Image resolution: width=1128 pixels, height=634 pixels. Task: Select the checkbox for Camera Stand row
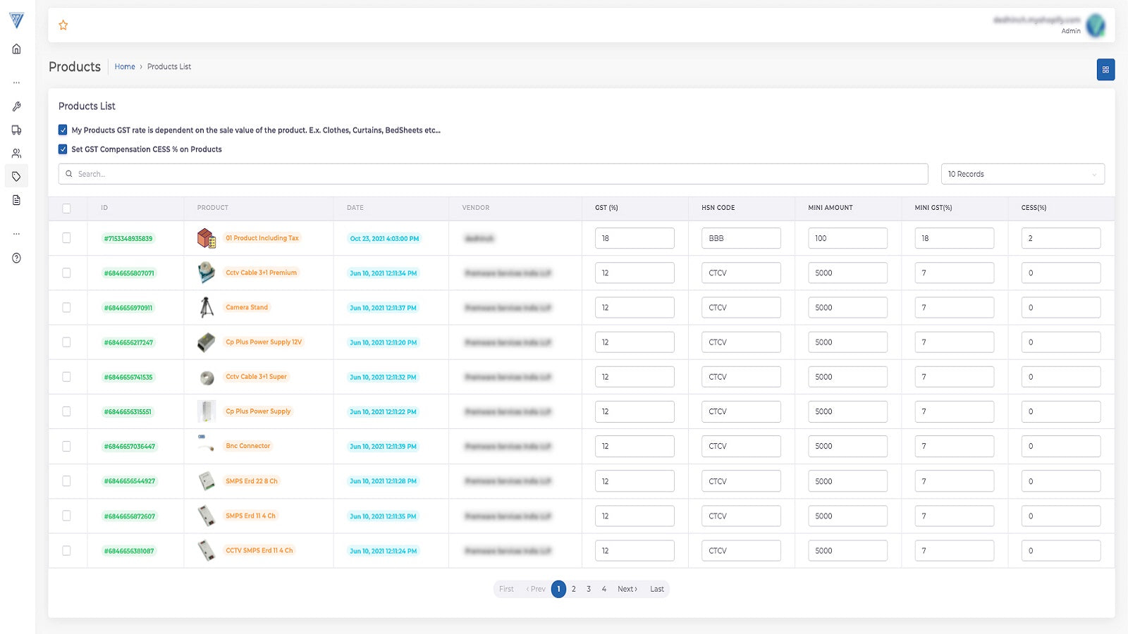pos(66,308)
